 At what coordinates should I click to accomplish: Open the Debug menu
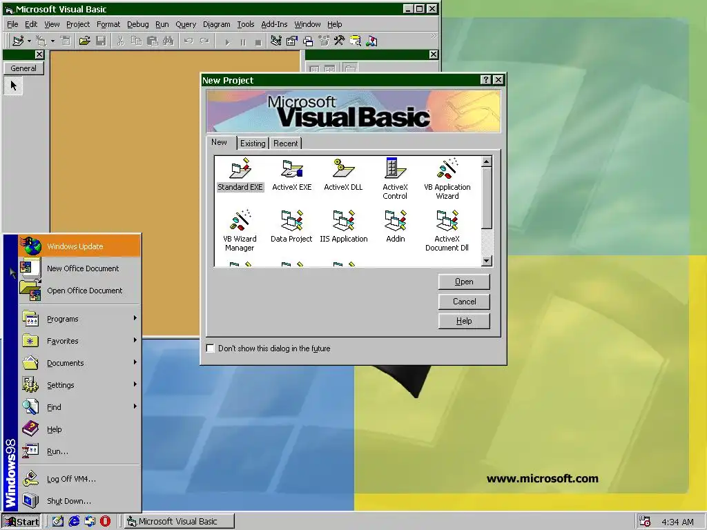pyautogui.click(x=137, y=24)
